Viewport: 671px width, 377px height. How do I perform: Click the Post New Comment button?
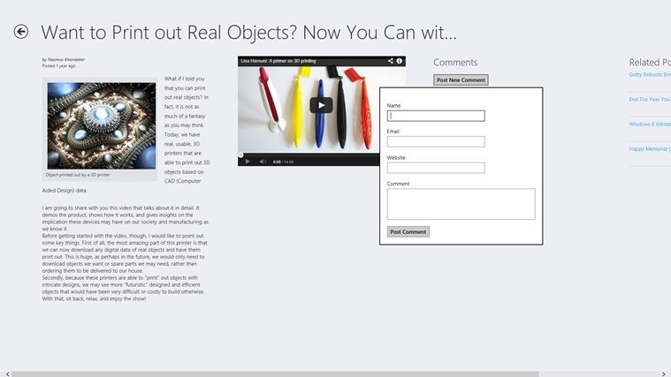[461, 79]
